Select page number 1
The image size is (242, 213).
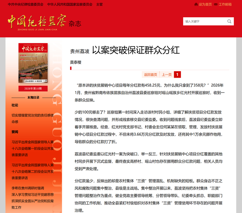(x=177, y=75)
